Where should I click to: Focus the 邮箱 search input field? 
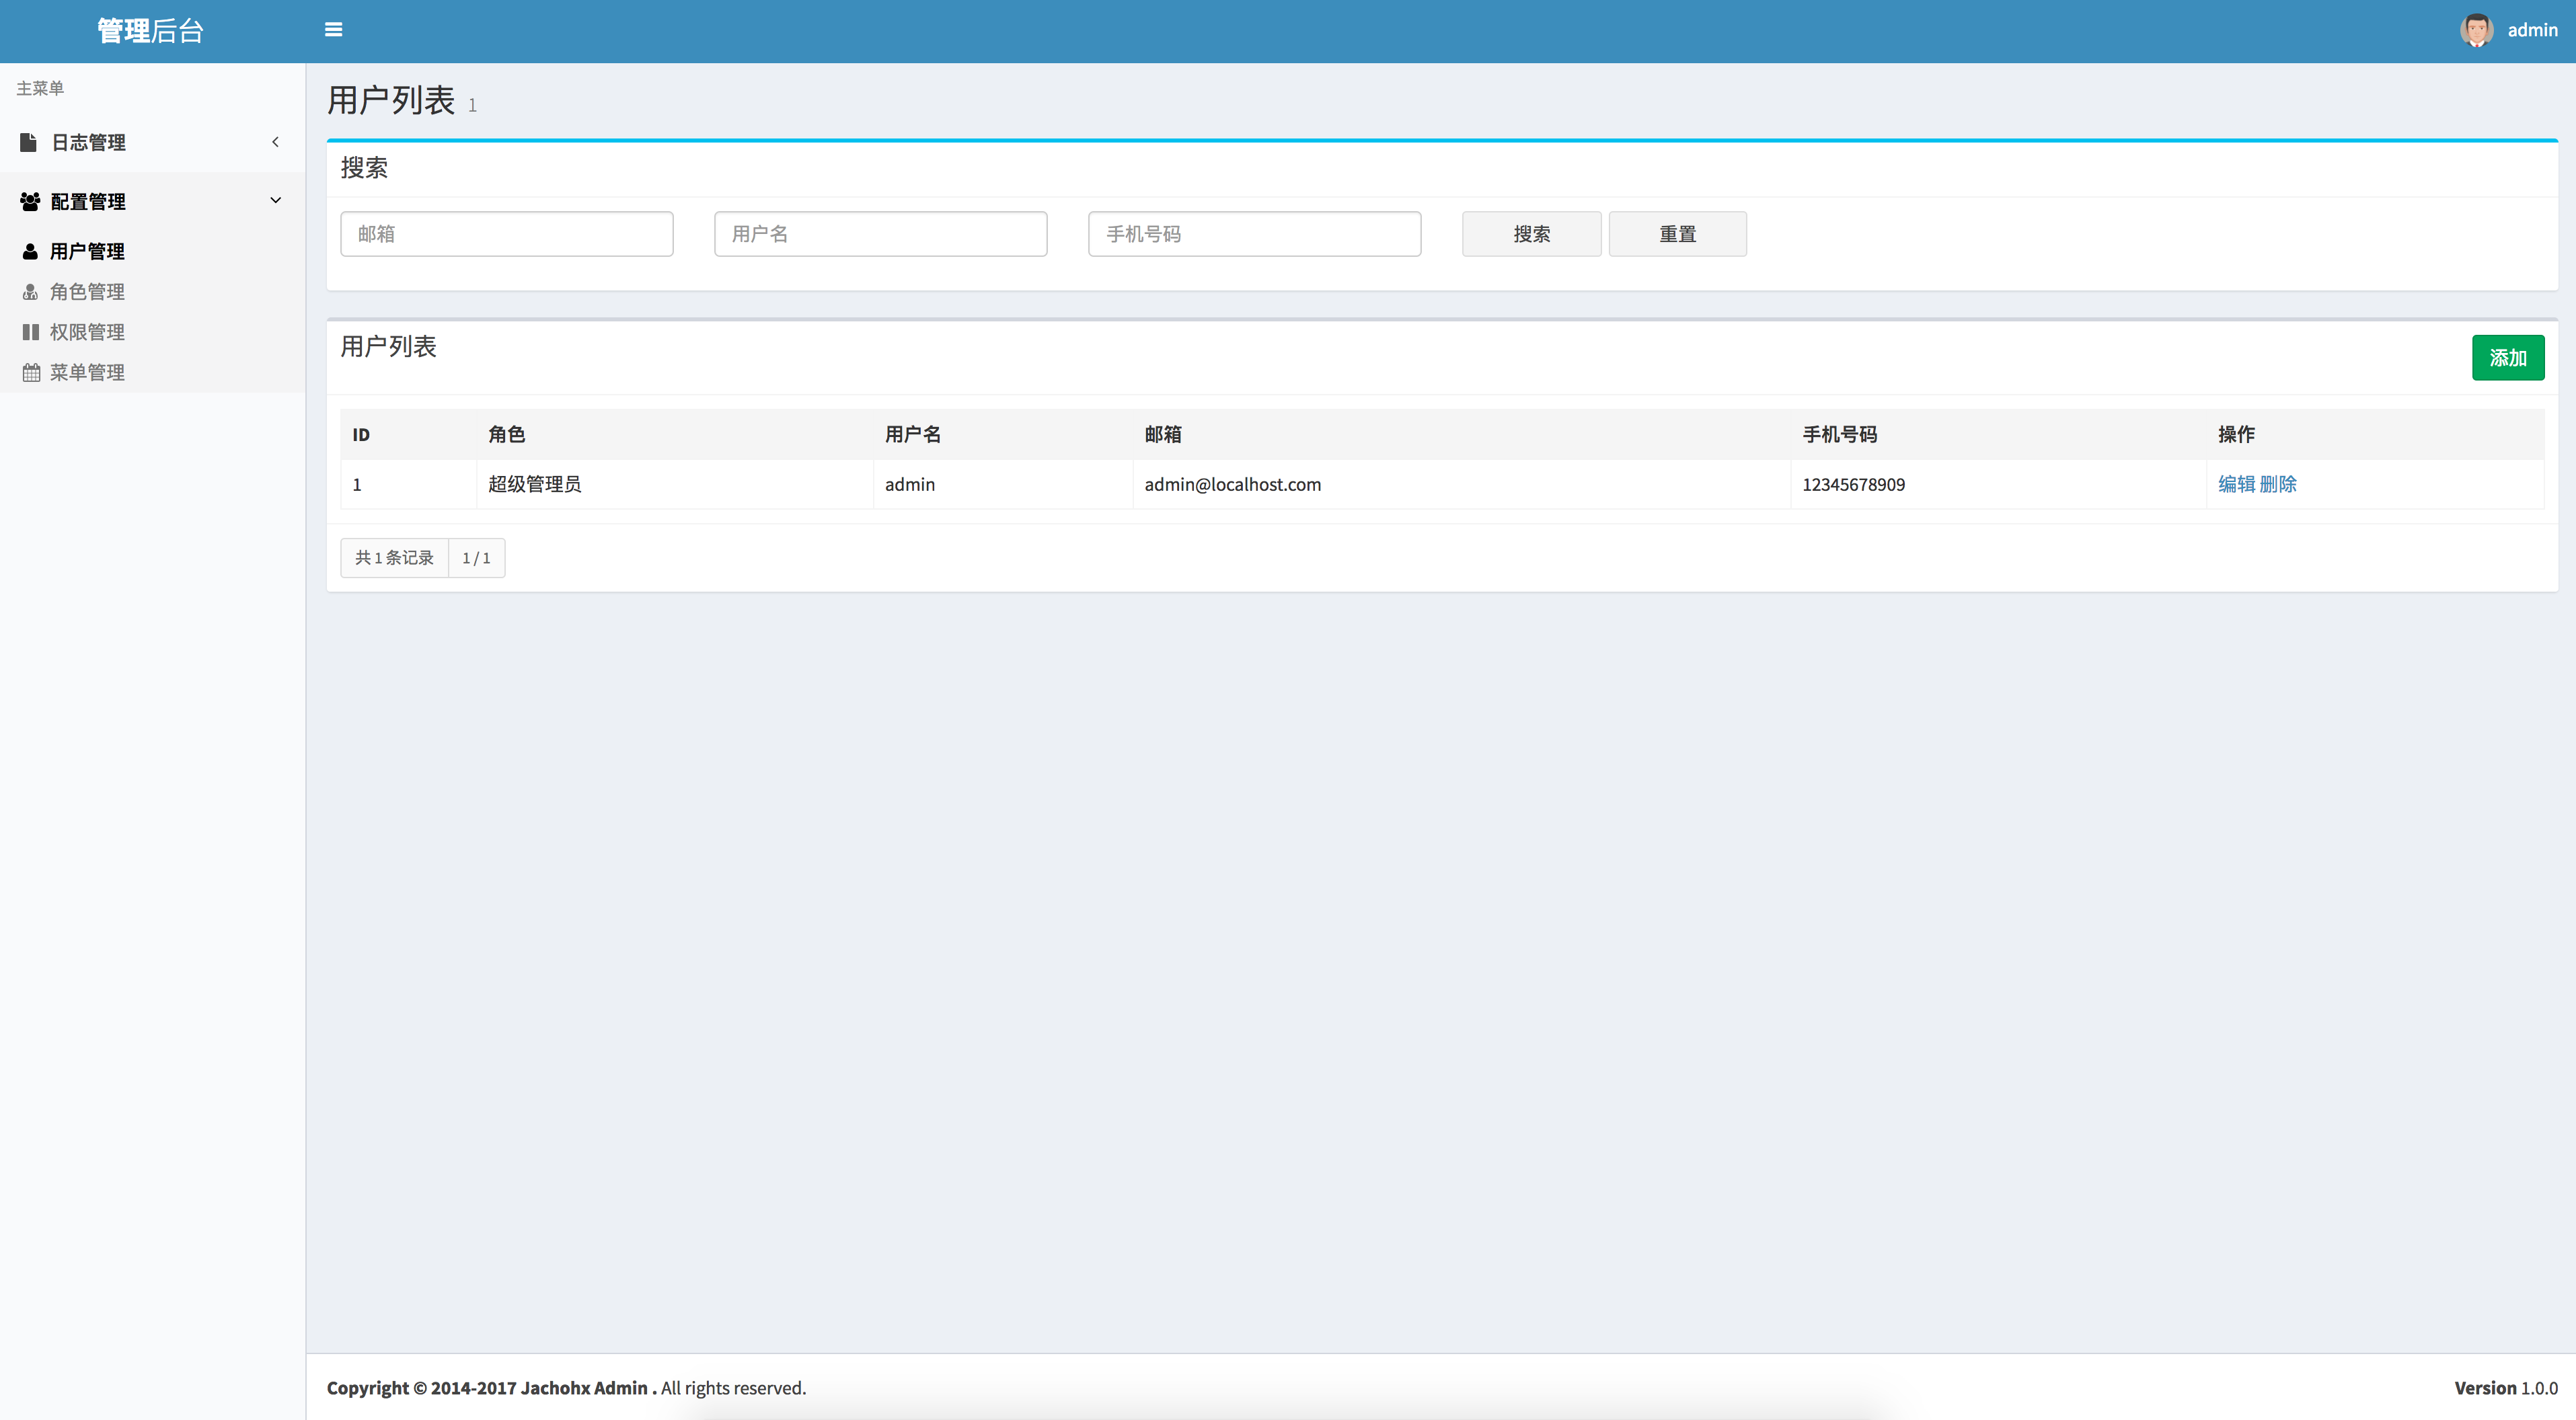(506, 234)
